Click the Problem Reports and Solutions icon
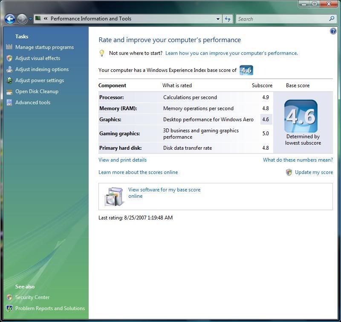 point(9,308)
